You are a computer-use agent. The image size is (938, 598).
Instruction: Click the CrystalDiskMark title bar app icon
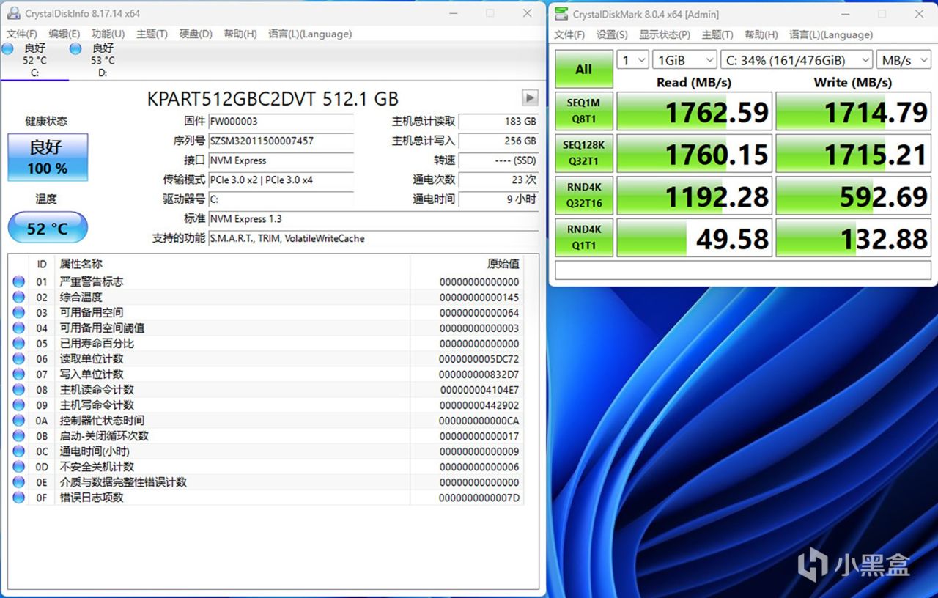tap(561, 14)
